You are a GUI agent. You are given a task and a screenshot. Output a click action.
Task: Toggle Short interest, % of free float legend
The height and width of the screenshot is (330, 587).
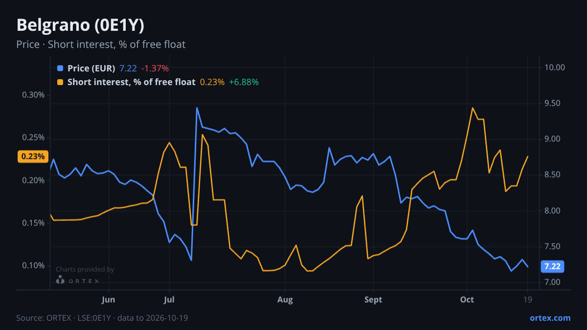[x=131, y=82]
